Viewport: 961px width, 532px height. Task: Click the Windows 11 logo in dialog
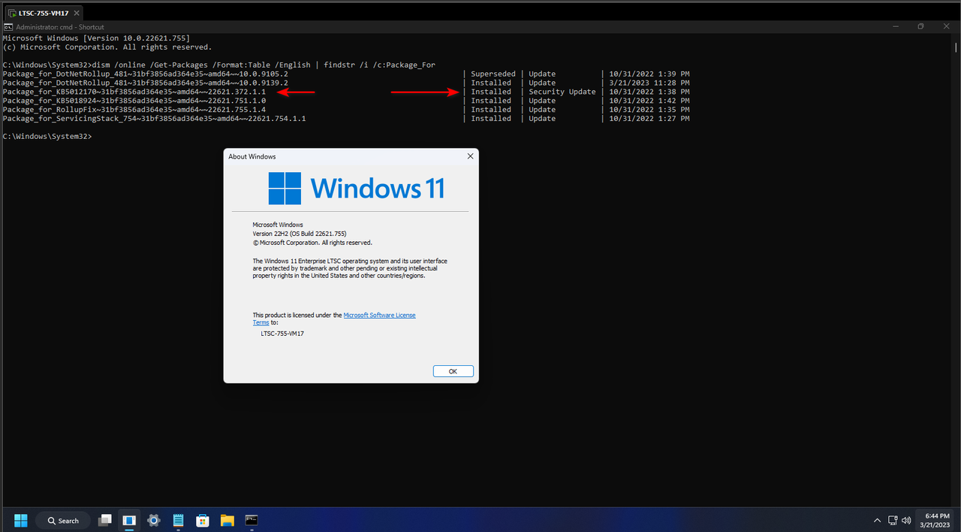pos(356,188)
